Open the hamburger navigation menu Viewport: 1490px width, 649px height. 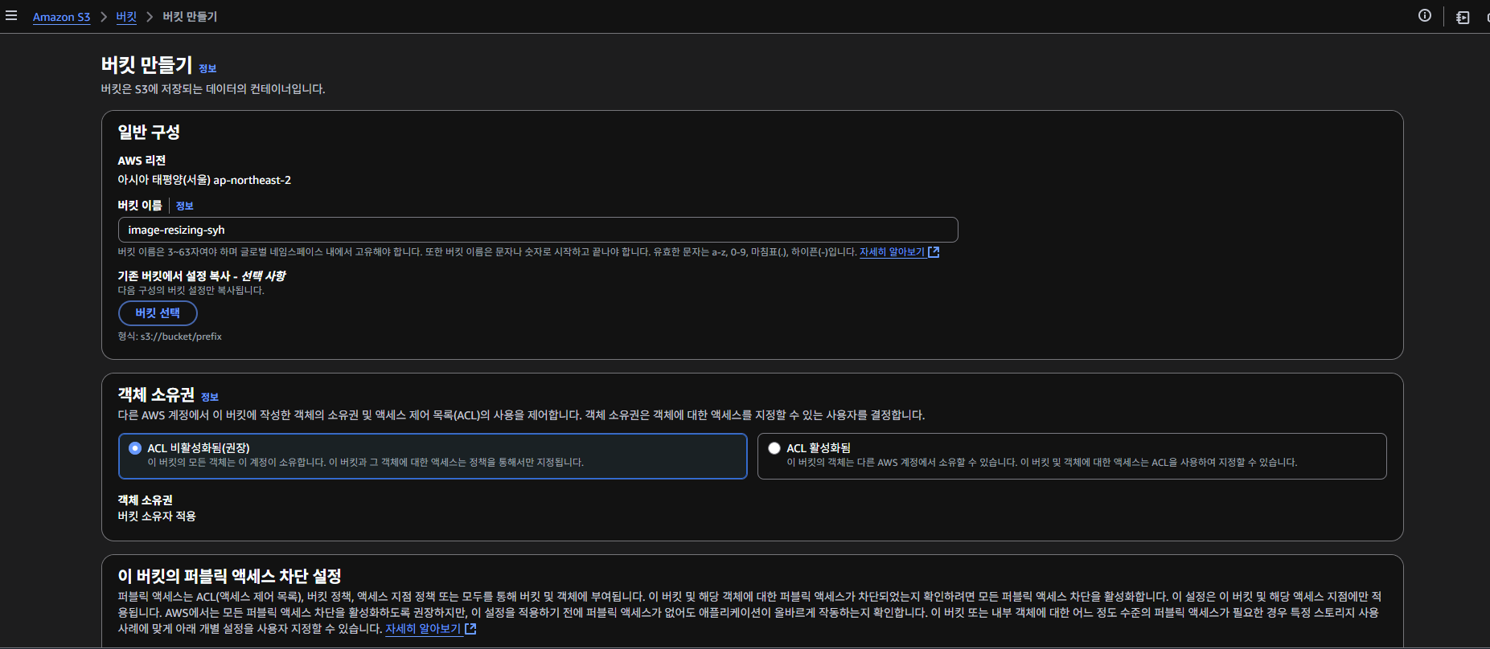[11, 16]
